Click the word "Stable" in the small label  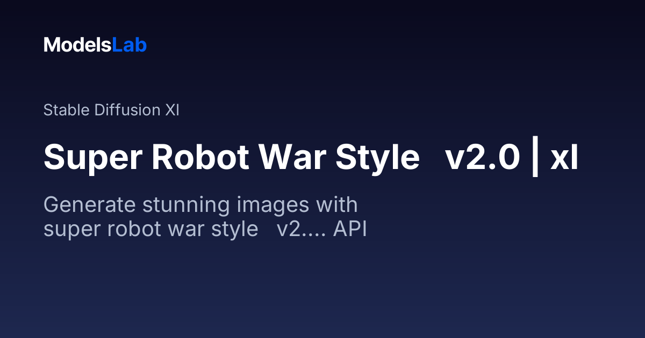67,110
